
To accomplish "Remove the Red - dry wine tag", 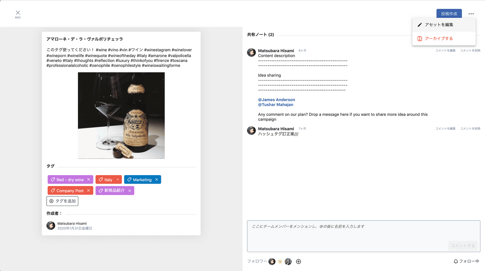I will (x=89, y=180).
